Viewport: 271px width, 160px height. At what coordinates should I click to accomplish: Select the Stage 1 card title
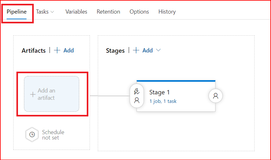point(159,92)
